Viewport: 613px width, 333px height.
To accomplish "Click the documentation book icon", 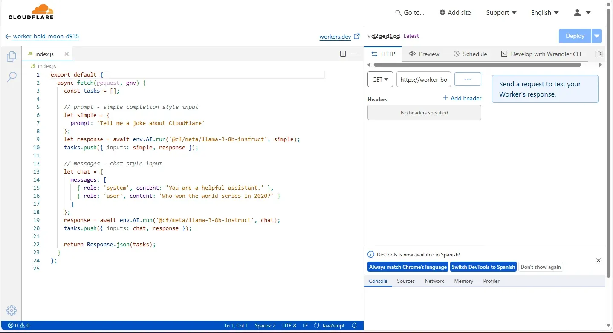I will [x=599, y=54].
